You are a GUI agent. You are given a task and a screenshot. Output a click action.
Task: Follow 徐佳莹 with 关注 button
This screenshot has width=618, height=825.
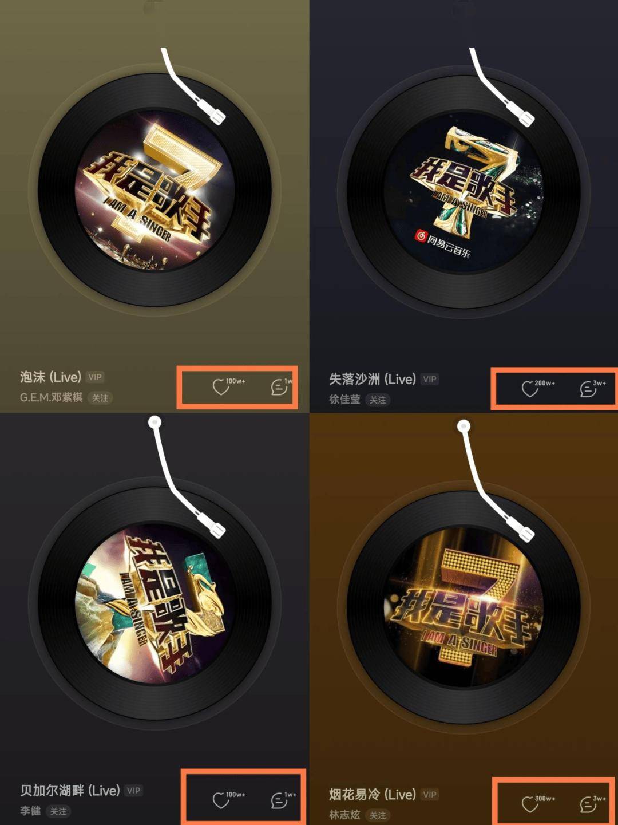(378, 400)
